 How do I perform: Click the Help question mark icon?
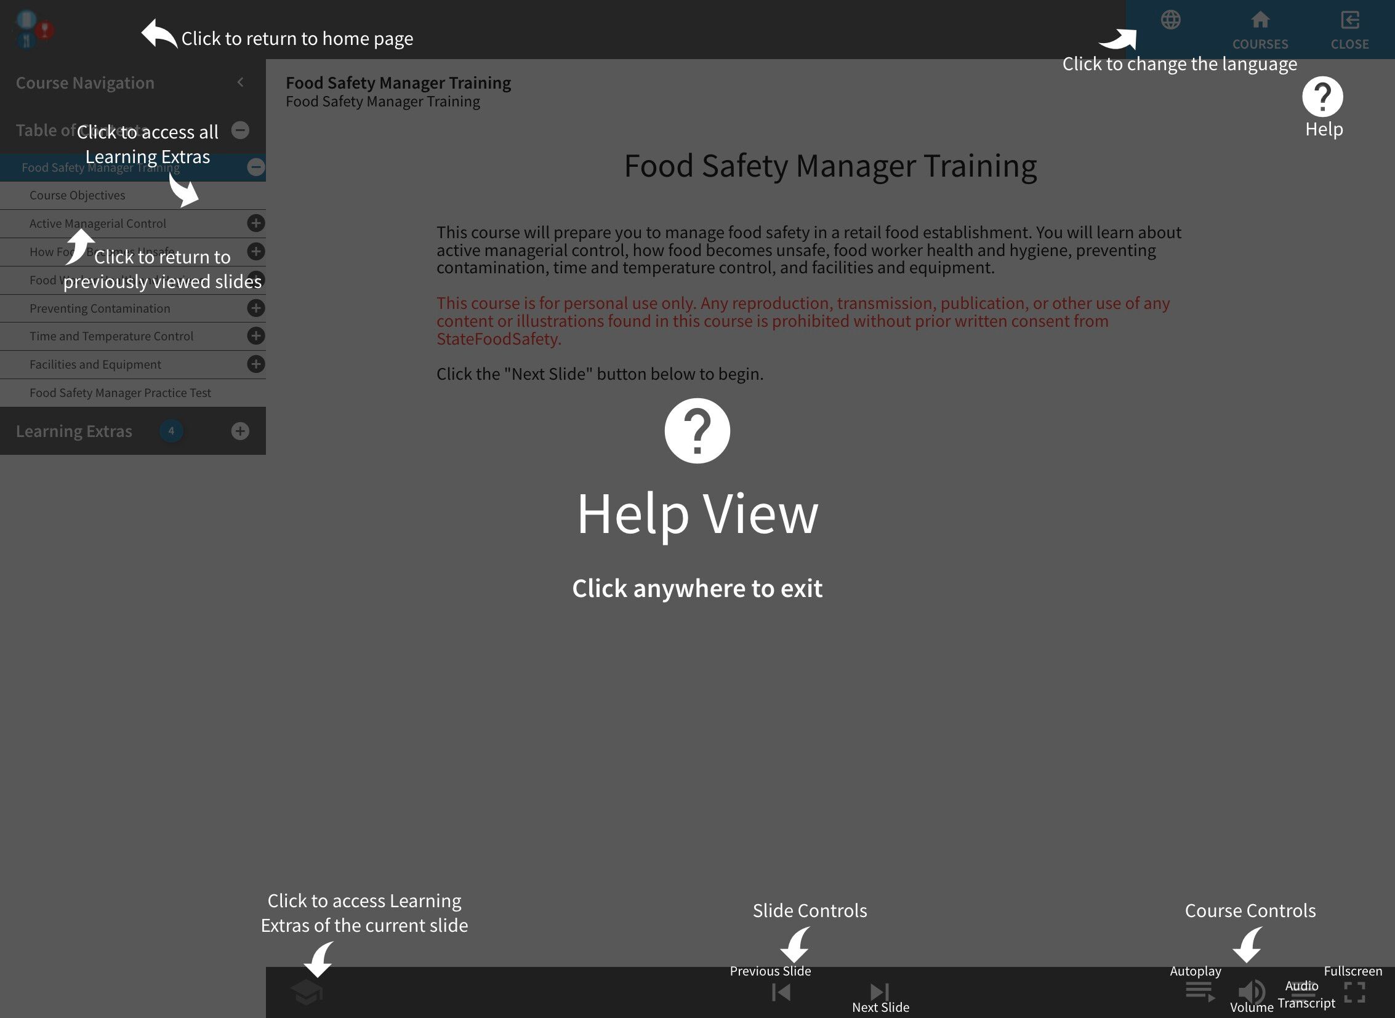coord(1322,97)
